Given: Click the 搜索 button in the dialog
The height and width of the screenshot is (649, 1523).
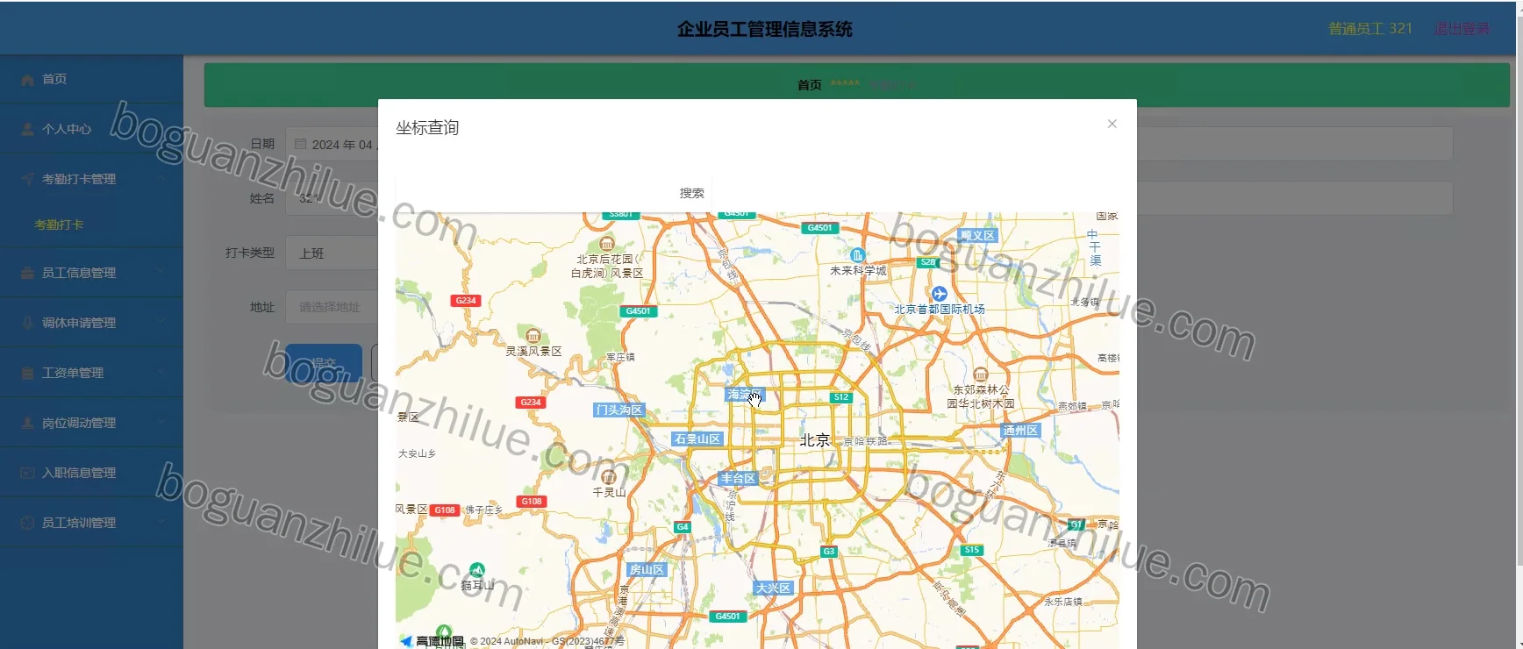Looking at the screenshot, I should coord(691,193).
